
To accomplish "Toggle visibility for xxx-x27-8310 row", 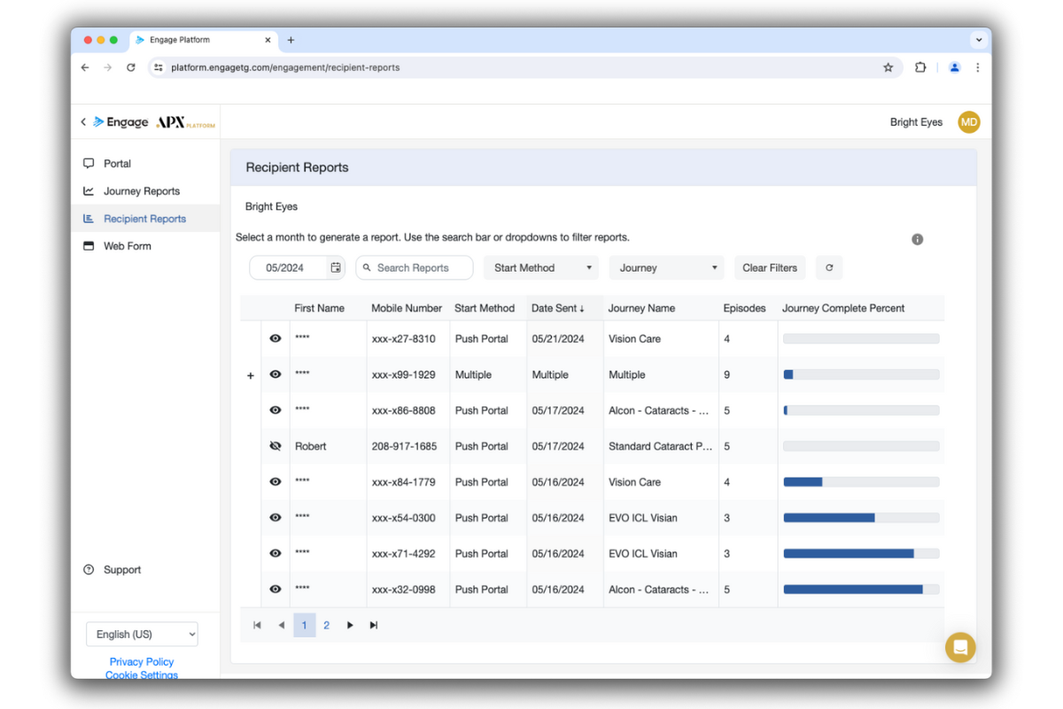I will pos(275,338).
